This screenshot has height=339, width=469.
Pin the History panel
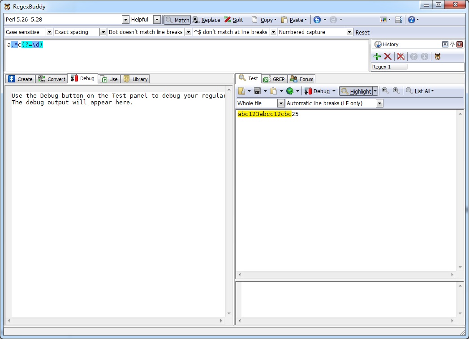pos(452,44)
